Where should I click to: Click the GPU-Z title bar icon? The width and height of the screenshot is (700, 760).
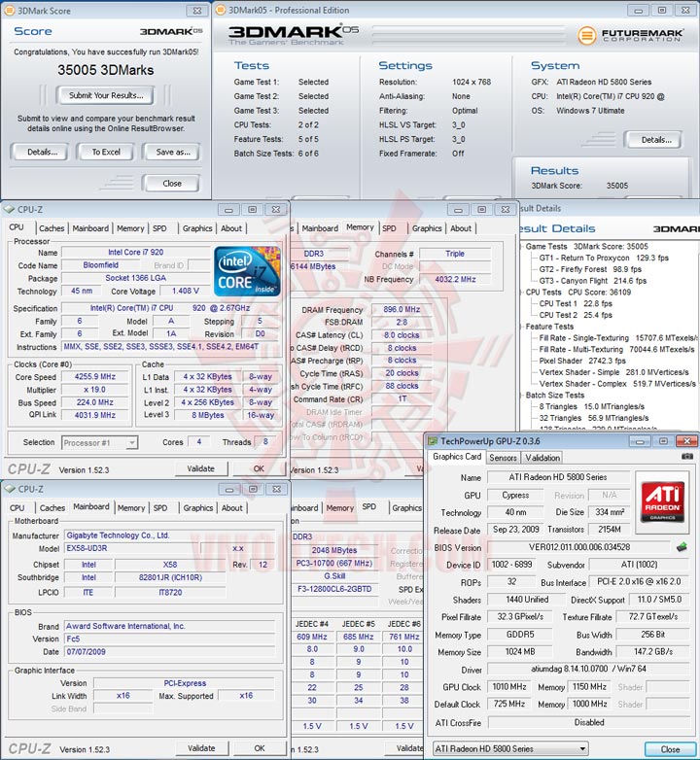(433, 441)
